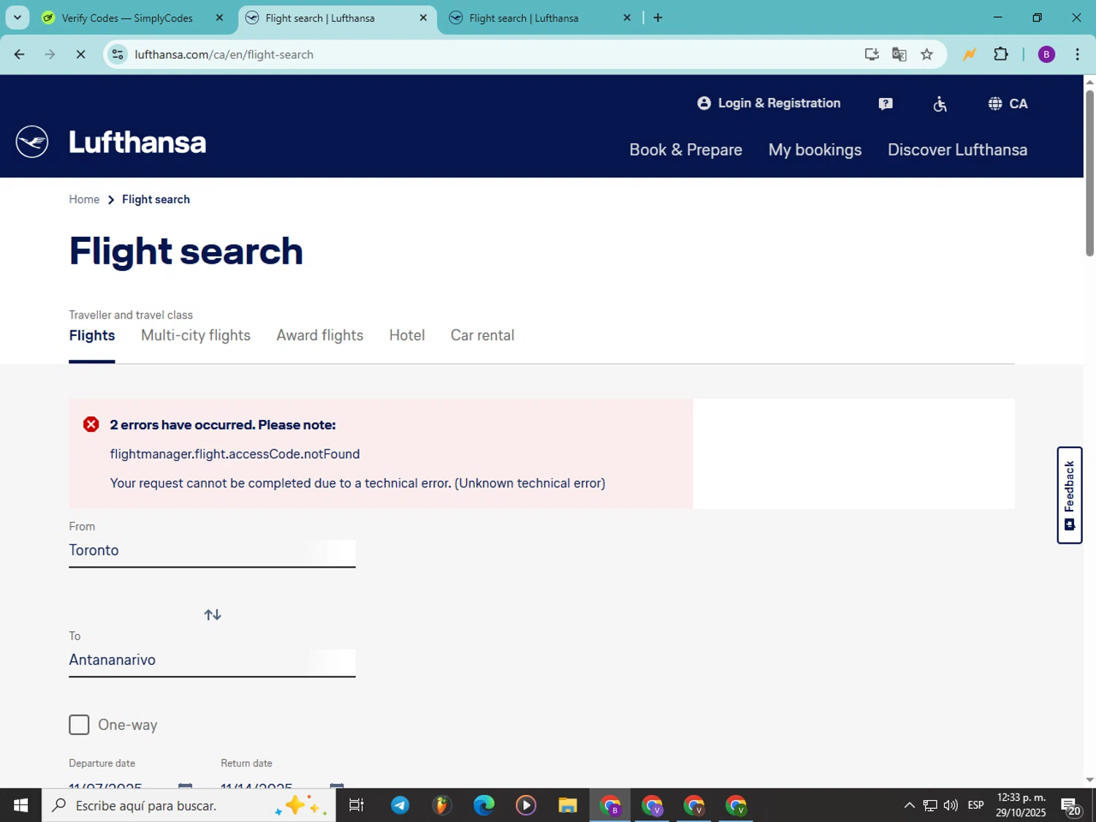Bookmark this page with star
Viewport: 1096px width, 822px height.
tap(926, 55)
